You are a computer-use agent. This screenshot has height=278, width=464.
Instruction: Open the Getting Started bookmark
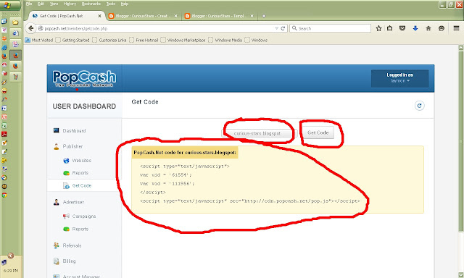coord(72,40)
